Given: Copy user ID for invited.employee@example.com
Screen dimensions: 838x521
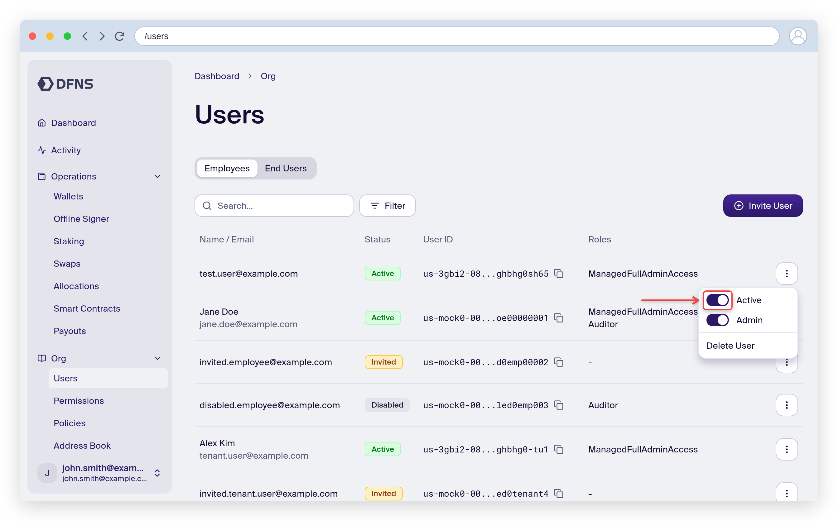Looking at the screenshot, I should (558, 362).
